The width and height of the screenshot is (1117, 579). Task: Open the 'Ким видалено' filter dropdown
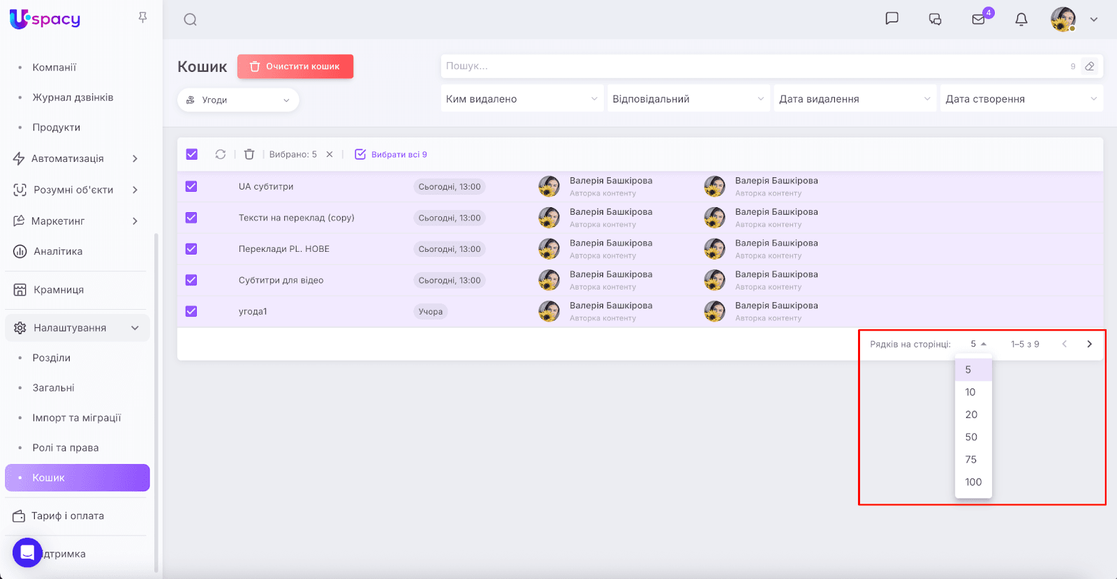tap(521, 99)
